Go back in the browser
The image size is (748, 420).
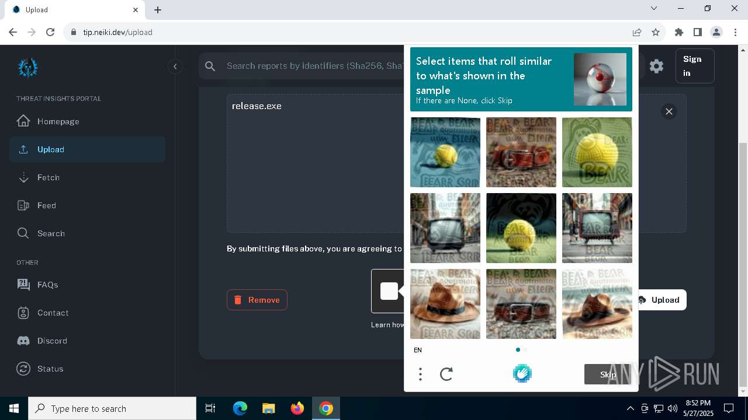[13, 32]
